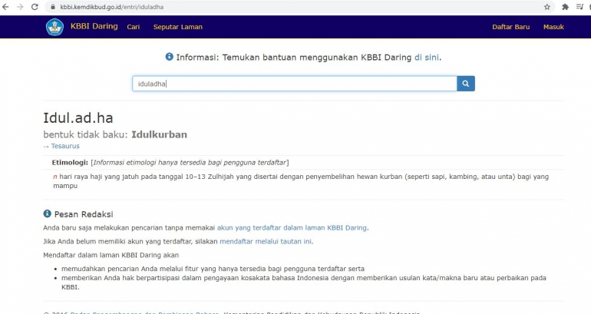Click Masuk to log in

click(x=553, y=27)
